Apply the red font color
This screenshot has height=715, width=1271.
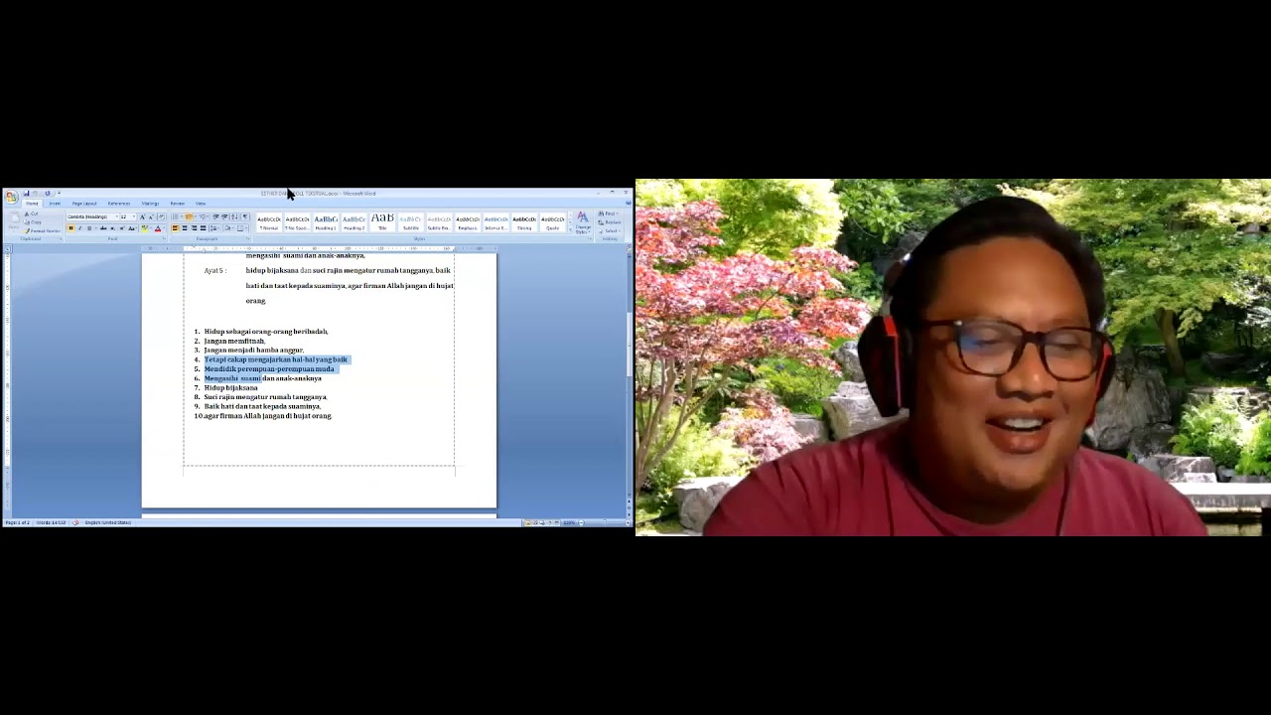click(158, 228)
